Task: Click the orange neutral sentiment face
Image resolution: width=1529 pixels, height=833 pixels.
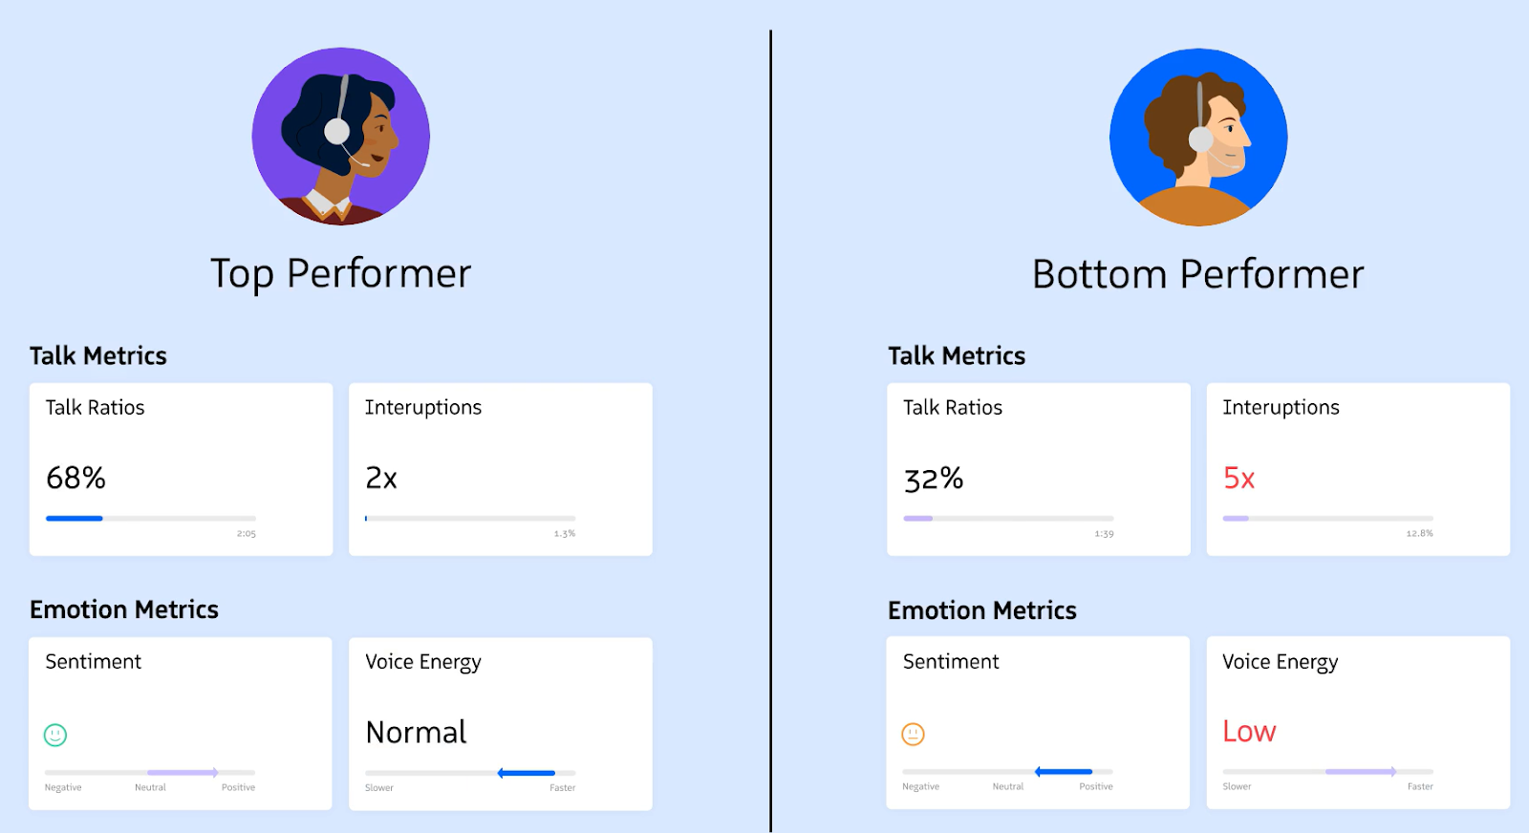Action: click(x=914, y=734)
